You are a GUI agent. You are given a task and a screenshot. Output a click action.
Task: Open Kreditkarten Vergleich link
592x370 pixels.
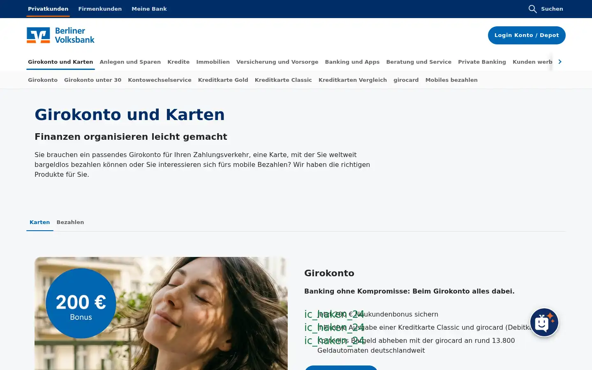(x=352, y=80)
